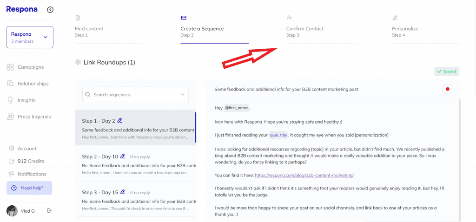This screenshot has height=222, width=476.
Task: Click "If no reply" on Step 3
Action: click(x=140, y=193)
